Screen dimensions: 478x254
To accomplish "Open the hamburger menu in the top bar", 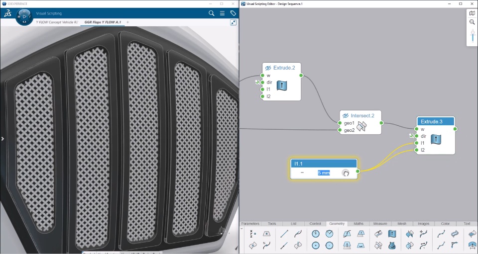I will point(222,13).
